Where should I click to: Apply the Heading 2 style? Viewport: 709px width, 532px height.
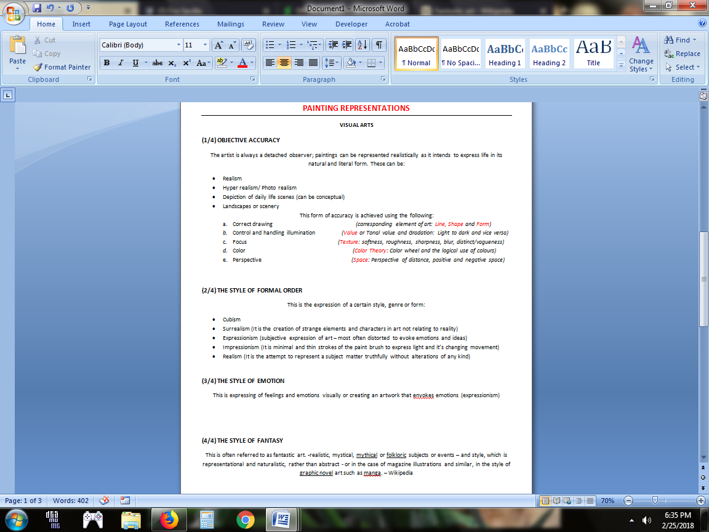click(549, 54)
